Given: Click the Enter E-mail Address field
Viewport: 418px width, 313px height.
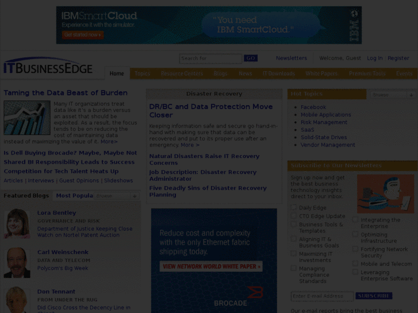Looking at the screenshot, I should click(x=322, y=296).
